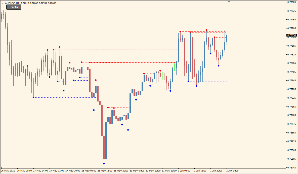
Task: Click the 0.76805 price axis label
Action: (x=291, y=159)
